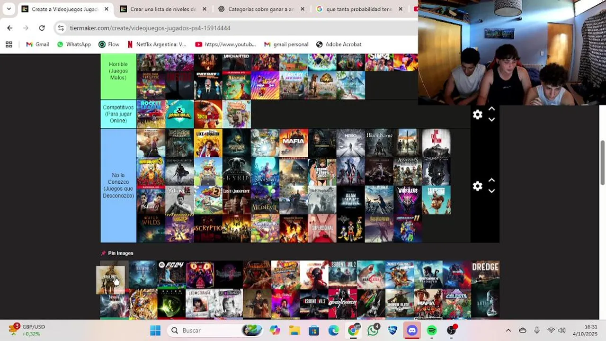
Task: Select the 'Create a Videojuegos Jugados' tab
Action: 65,9
